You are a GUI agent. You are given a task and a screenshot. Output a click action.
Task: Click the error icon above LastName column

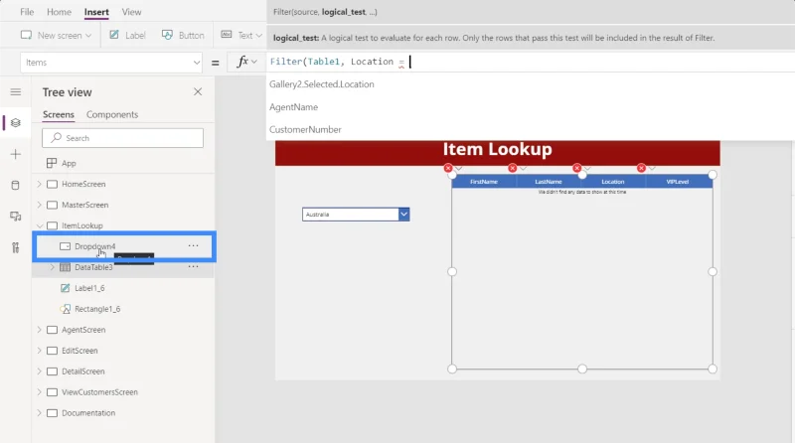513,168
